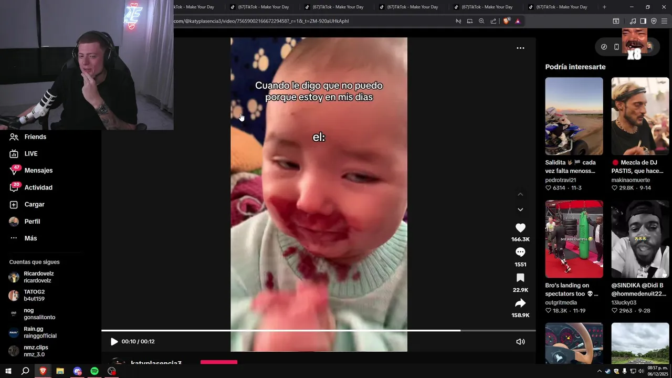This screenshot has height=378, width=672.
Task: Show hidden system tray icons
Action: [600, 371]
